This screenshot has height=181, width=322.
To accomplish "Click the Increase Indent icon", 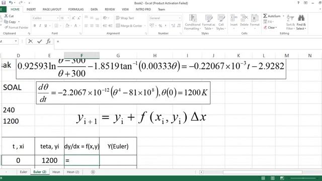I will (x=110, y=26).
